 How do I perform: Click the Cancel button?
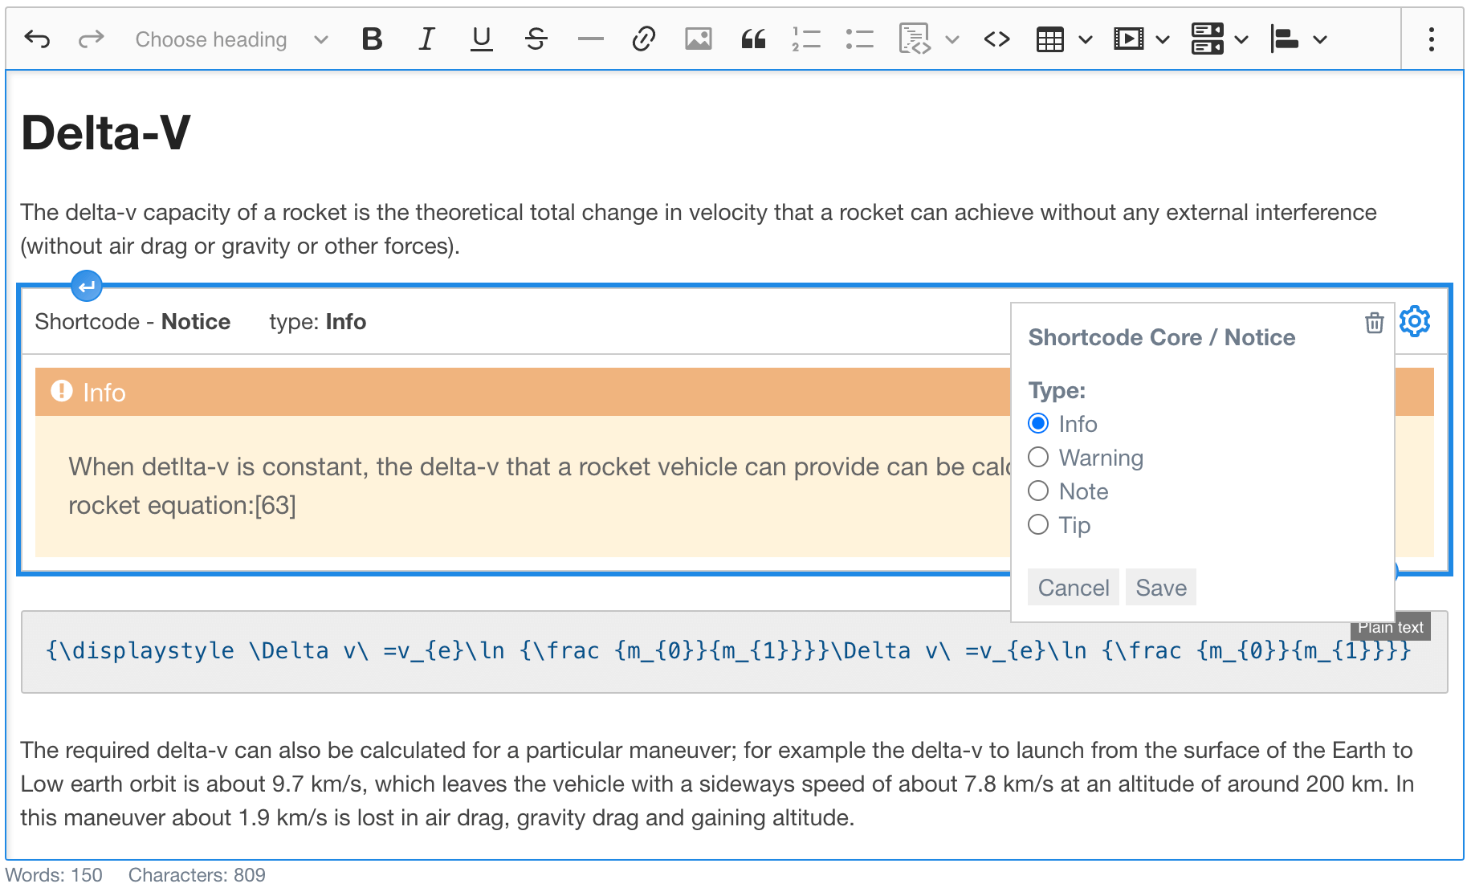(1074, 588)
